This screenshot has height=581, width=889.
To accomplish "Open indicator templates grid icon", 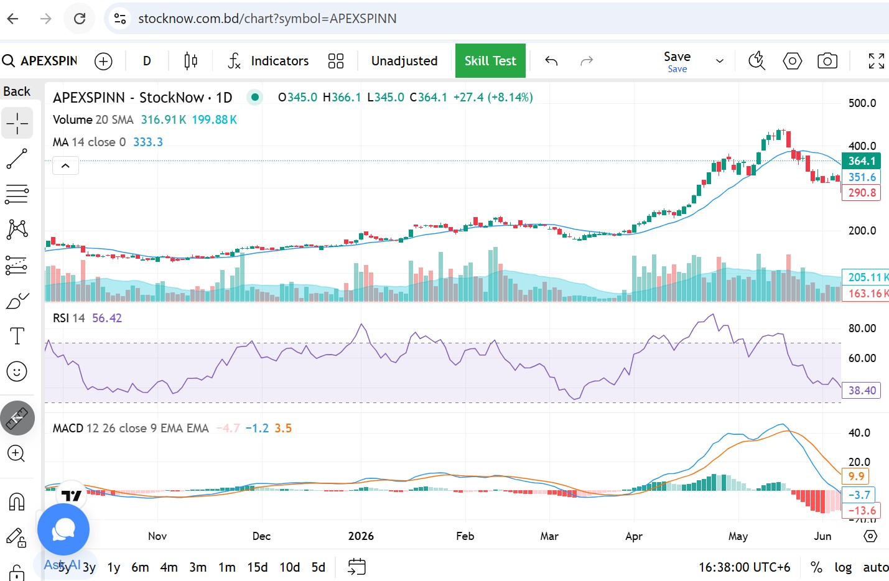I will click(336, 61).
